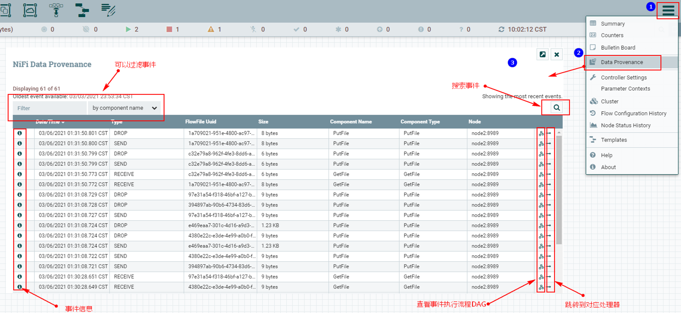Viewport: 681px width, 313px height.
Task: Close the Data Provenance dialog
Action: (x=557, y=54)
